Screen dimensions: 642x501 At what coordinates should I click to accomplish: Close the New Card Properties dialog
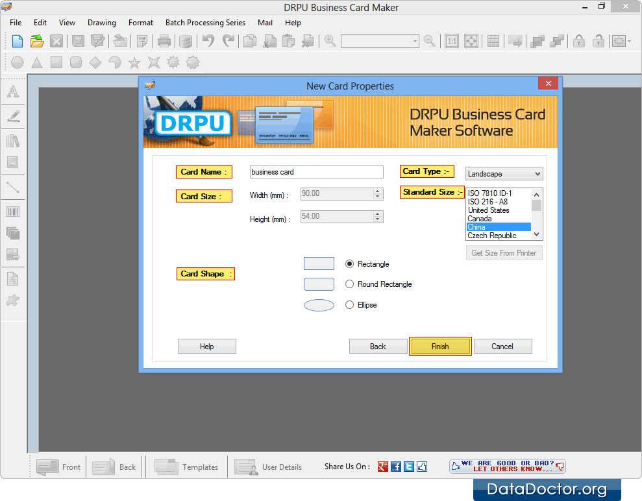[x=549, y=84]
